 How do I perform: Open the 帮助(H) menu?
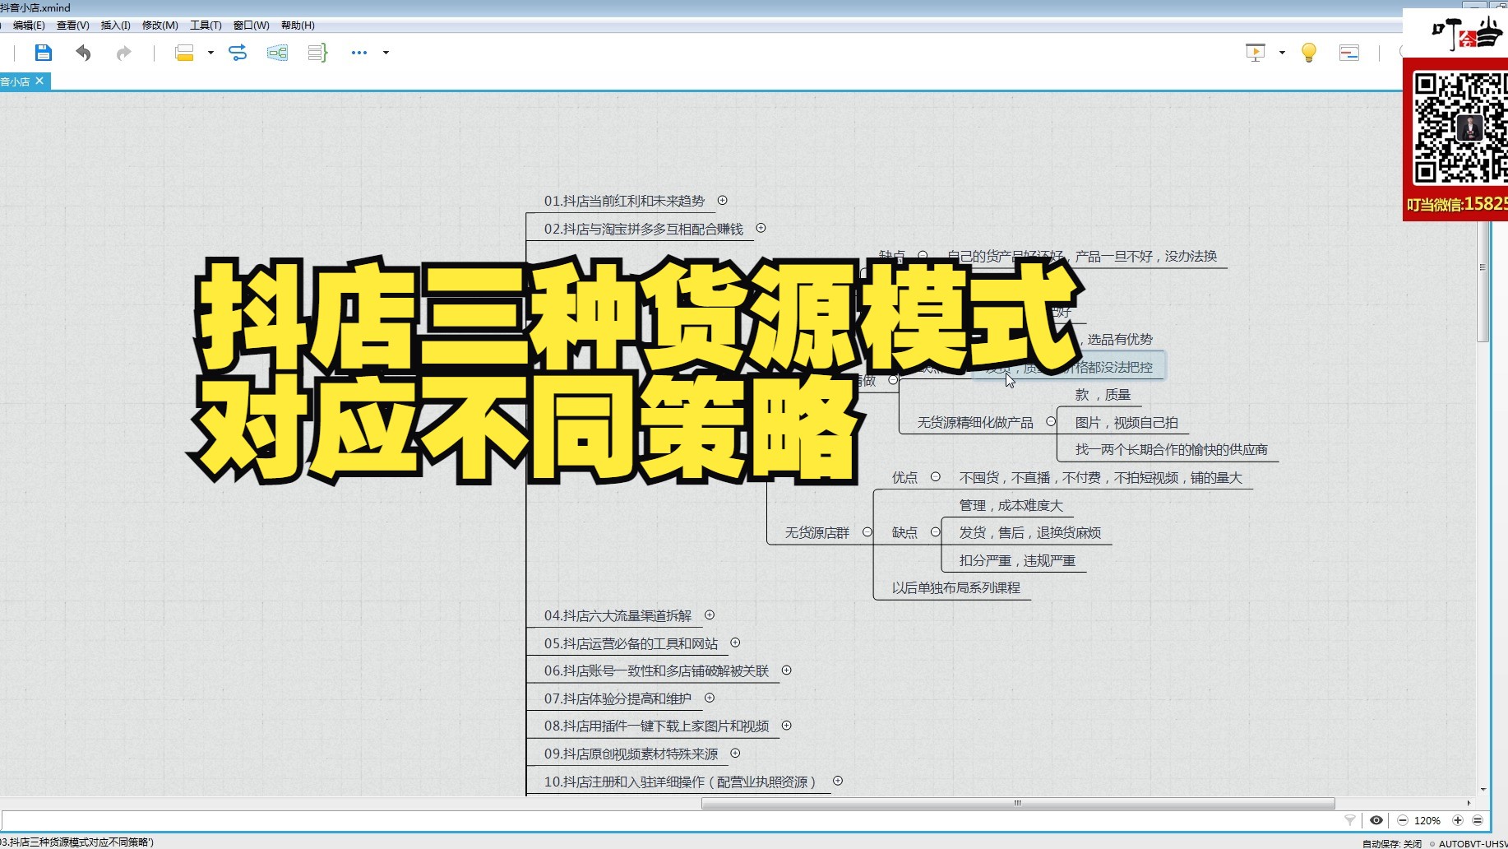click(298, 26)
